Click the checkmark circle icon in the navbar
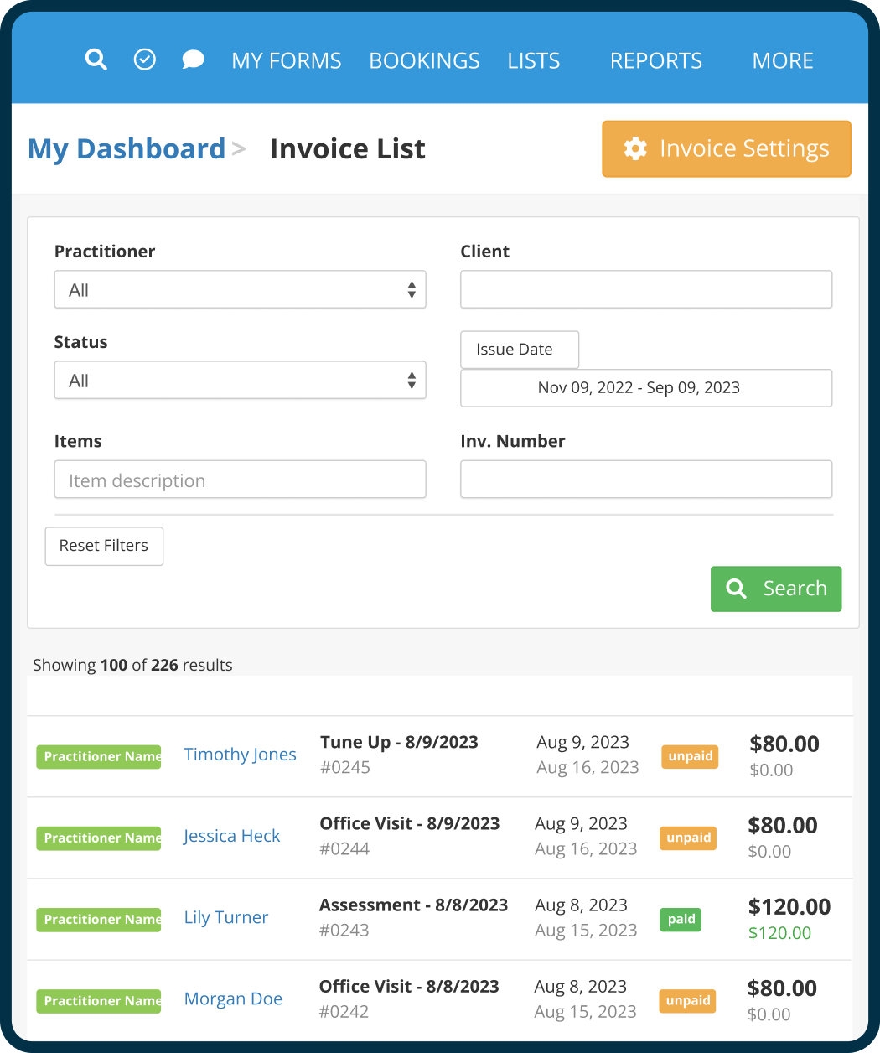 pos(144,60)
